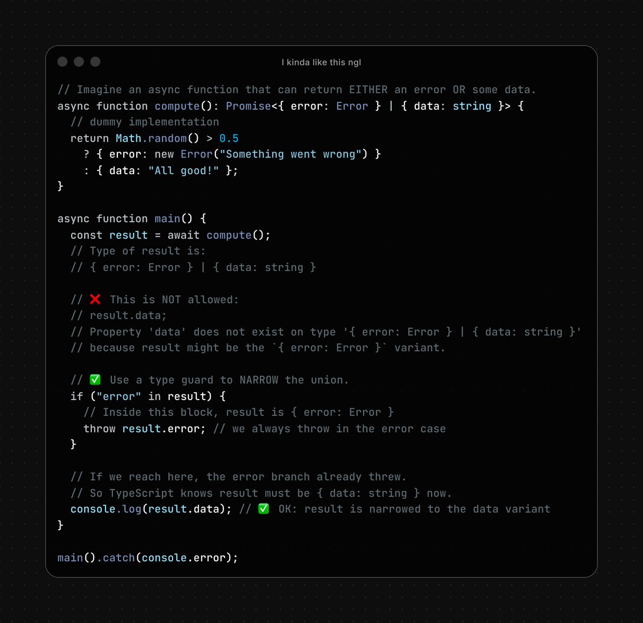Click 'main().catch(console.error);' line

pos(148,558)
